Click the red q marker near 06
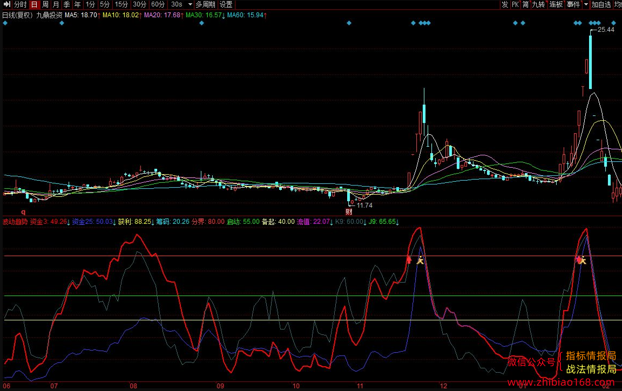Image resolution: width=622 pixels, height=391 pixels. point(23,212)
